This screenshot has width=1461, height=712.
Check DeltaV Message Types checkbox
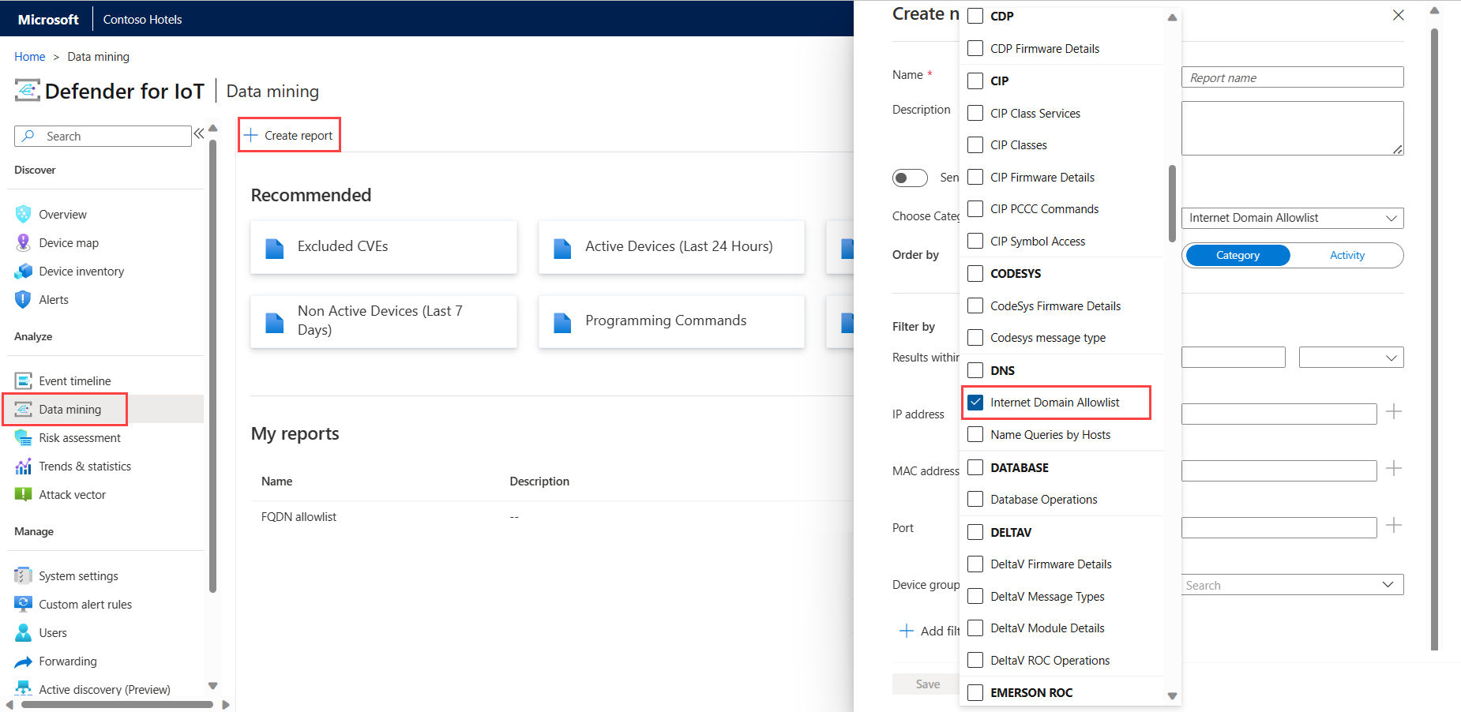975,596
